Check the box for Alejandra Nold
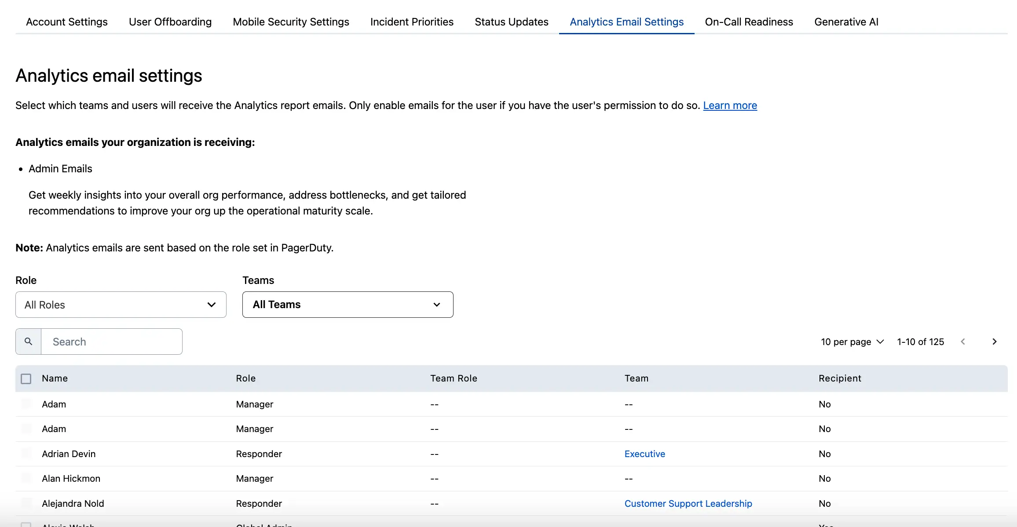 tap(26, 503)
